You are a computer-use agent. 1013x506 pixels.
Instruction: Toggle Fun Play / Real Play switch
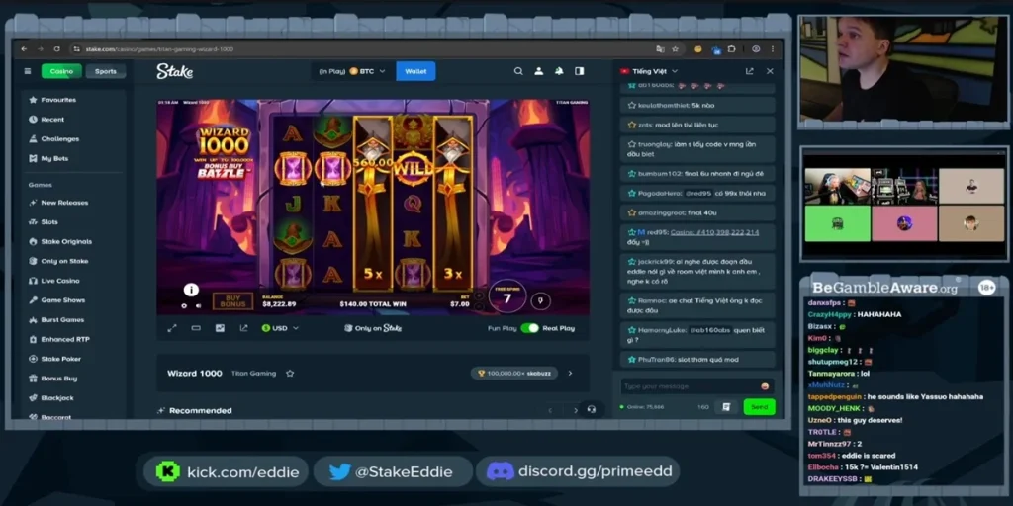pyautogui.click(x=530, y=328)
